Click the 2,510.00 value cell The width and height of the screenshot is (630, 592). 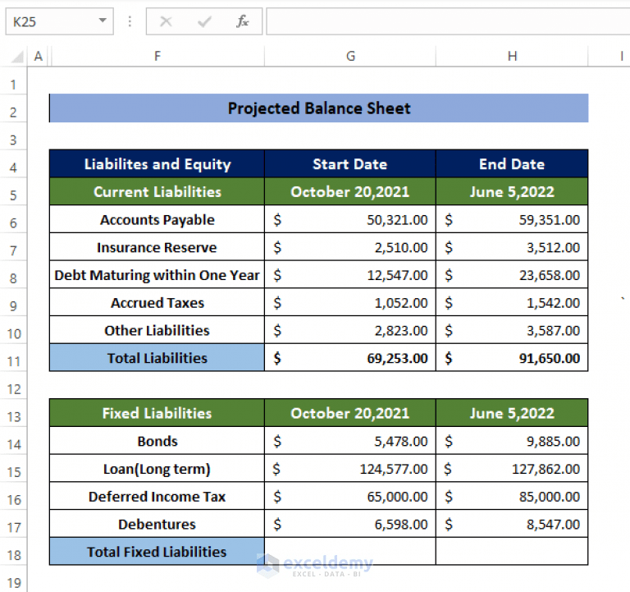[x=350, y=247]
